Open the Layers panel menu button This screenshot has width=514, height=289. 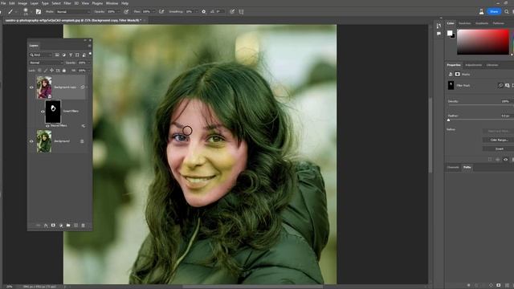pos(89,46)
